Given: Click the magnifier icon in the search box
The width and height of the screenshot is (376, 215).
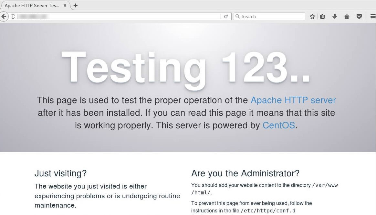Looking at the screenshot, I should [x=238, y=16].
